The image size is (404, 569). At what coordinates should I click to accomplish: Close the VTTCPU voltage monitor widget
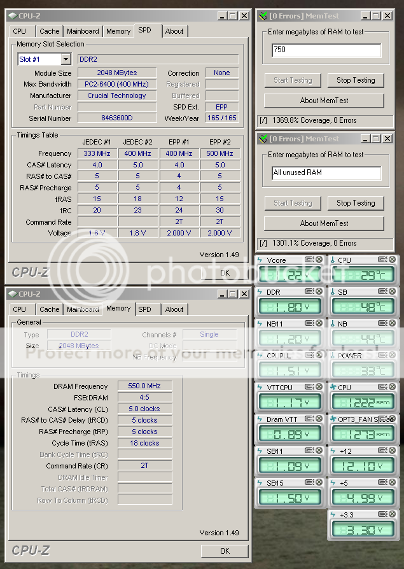[319, 387]
